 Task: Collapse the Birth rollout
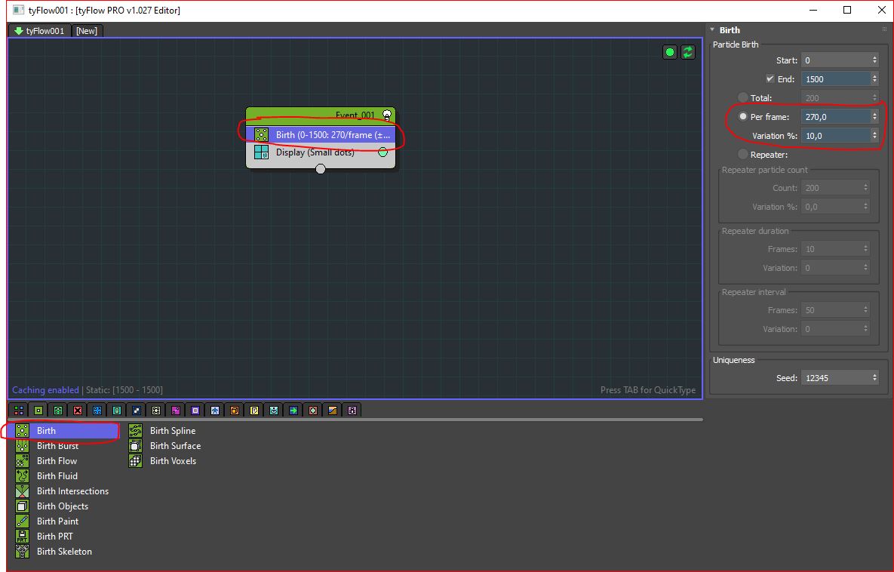(712, 29)
